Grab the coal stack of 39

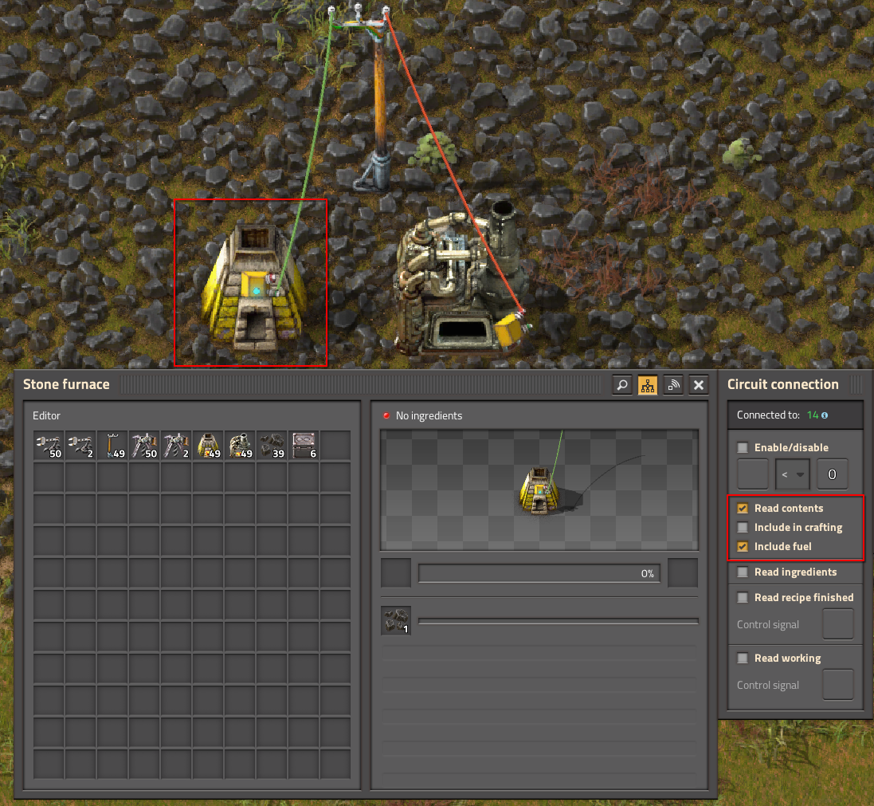click(272, 446)
